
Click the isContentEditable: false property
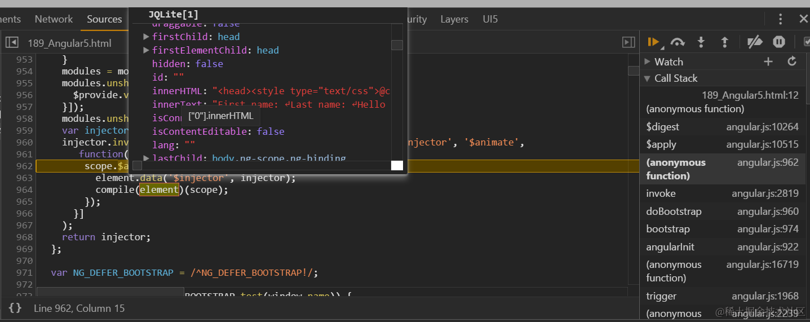click(x=218, y=131)
